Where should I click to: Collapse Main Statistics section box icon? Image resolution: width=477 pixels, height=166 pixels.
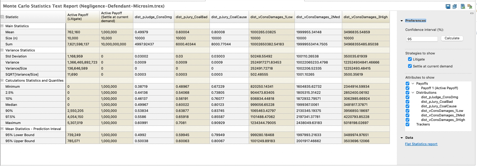[x=2, y=26]
